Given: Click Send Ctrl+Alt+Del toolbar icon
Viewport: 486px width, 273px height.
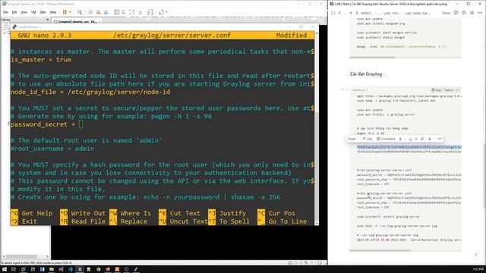Looking at the screenshot, I should [80, 12].
